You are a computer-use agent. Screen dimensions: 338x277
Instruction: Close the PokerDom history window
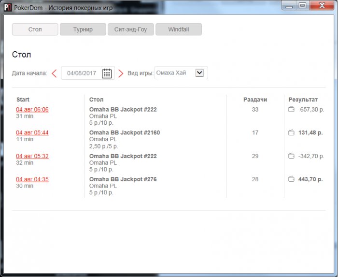tap(322, 6)
